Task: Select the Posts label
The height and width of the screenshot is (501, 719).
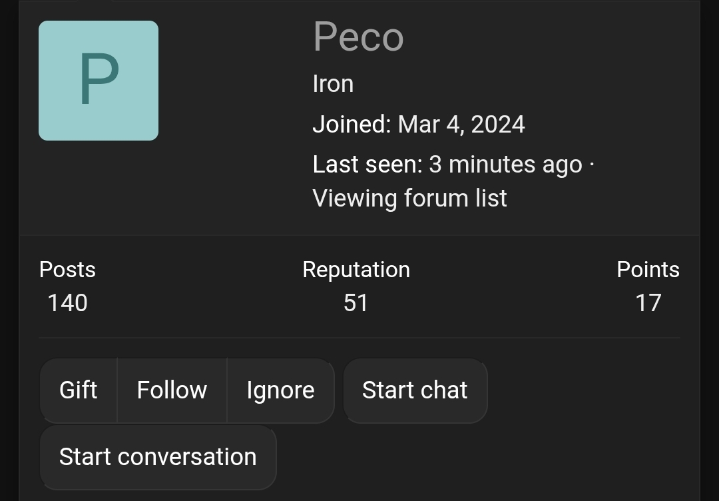Action: 67,269
